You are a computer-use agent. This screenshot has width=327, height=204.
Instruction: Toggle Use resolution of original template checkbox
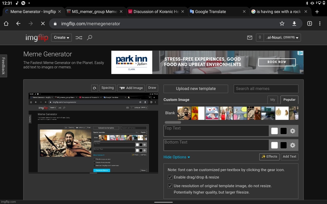coord(170,186)
